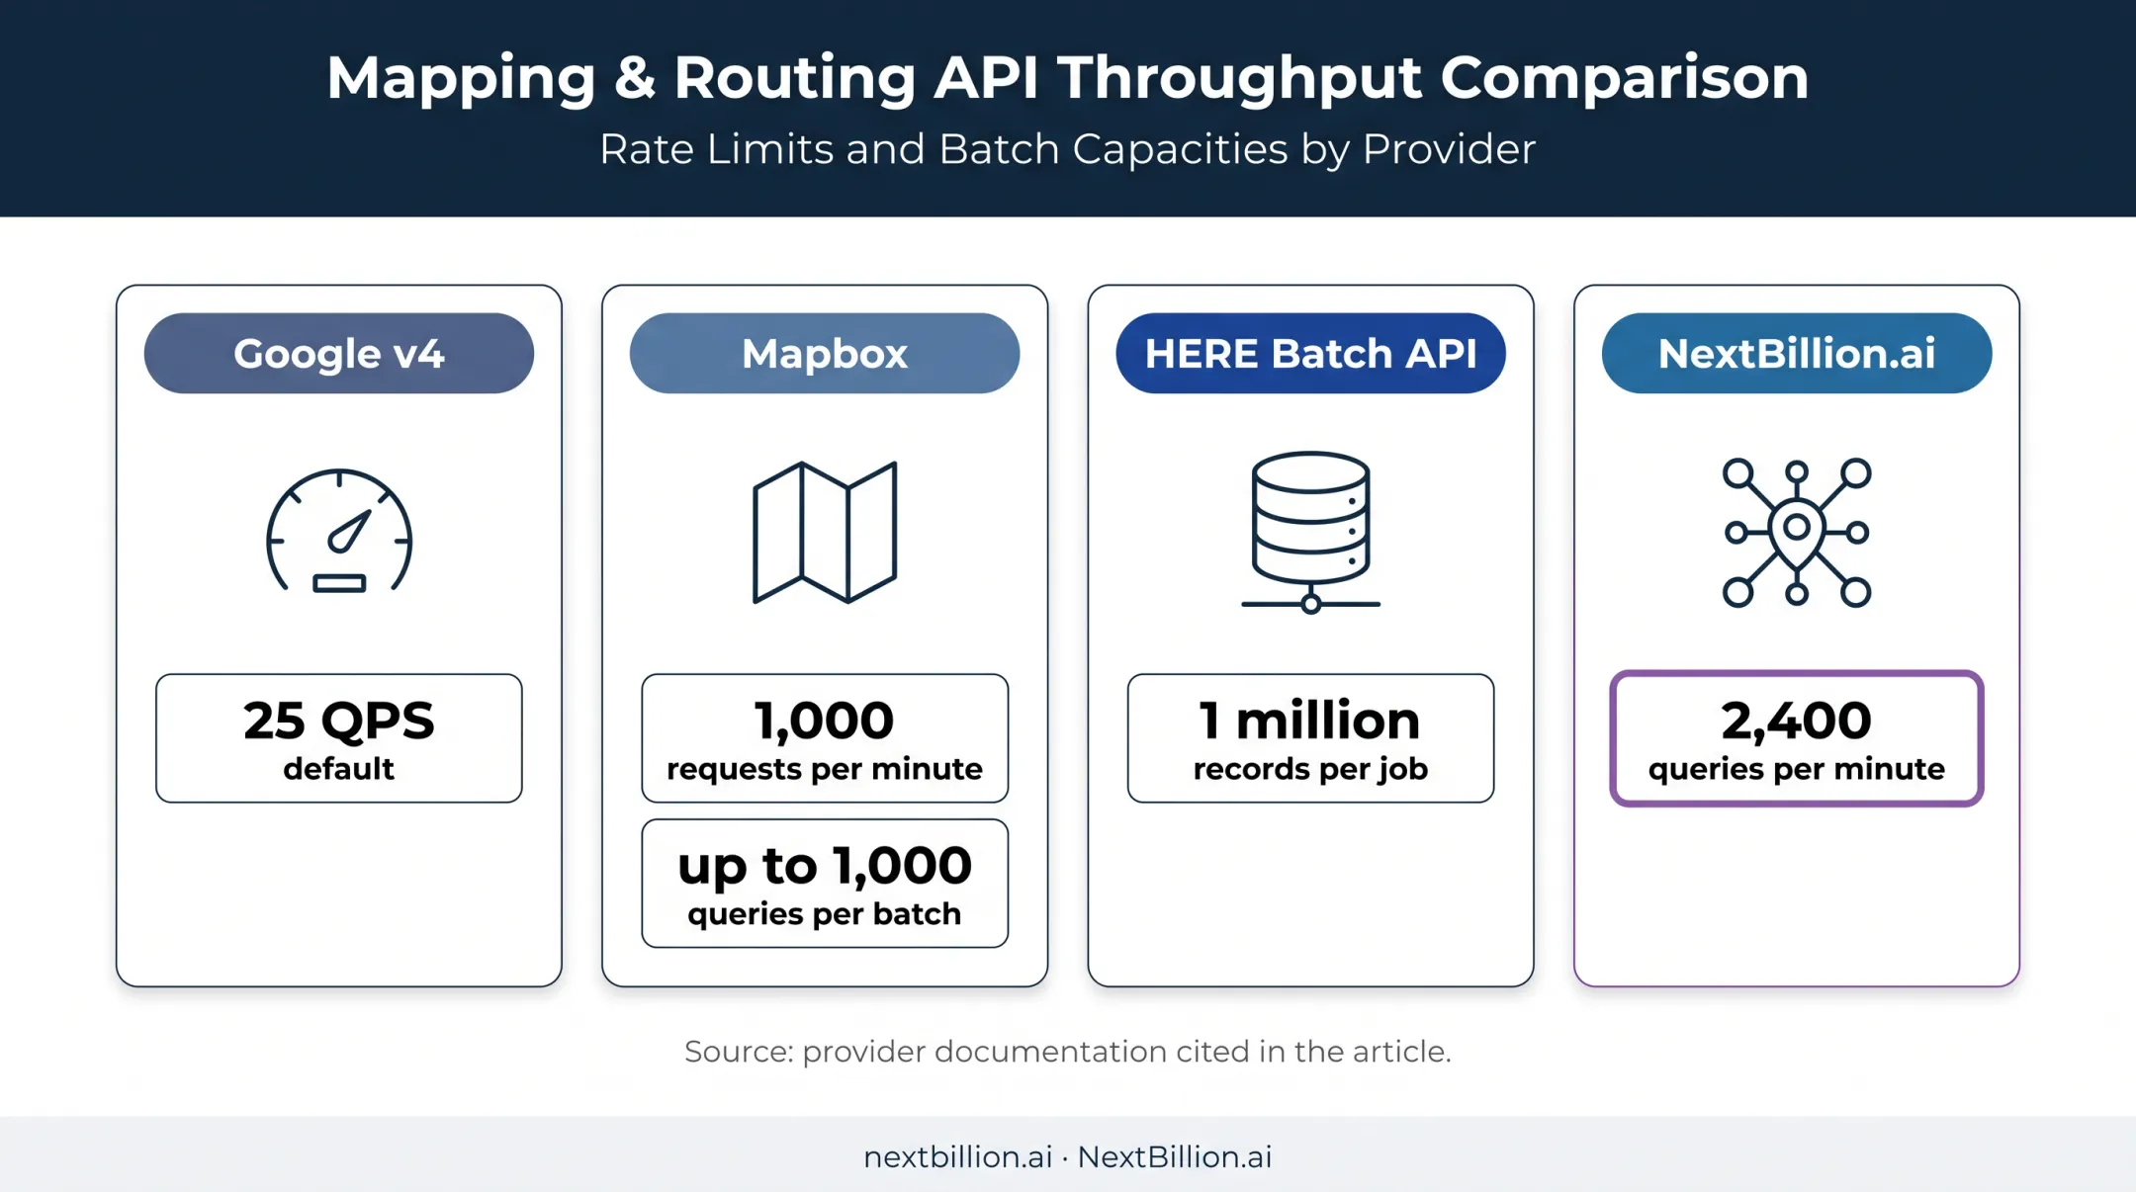This screenshot has width=2136, height=1192.
Task: Click the folded map icon under Mapbox
Action: click(825, 532)
